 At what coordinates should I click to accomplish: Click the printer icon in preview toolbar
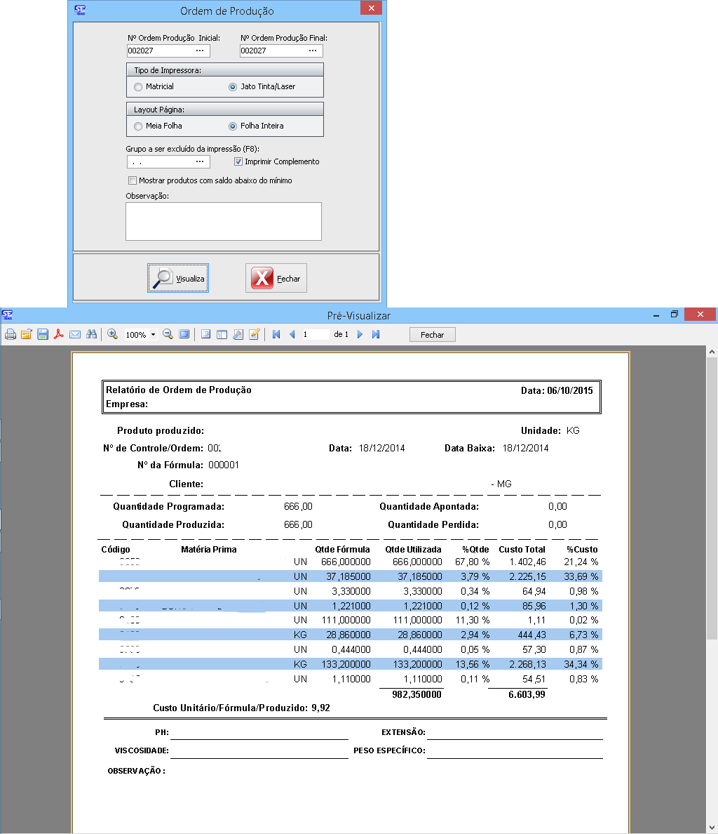tap(11, 335)
